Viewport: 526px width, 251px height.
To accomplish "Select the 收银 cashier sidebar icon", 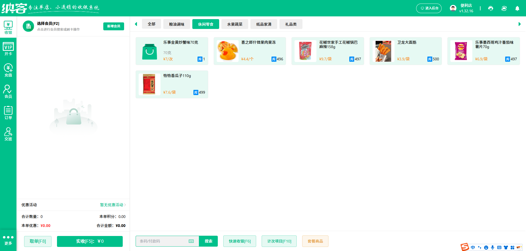I will [x=8, y=27].
